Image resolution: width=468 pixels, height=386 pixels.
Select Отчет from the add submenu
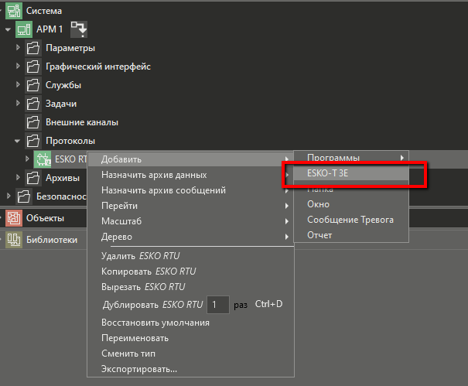coord(319,235)
